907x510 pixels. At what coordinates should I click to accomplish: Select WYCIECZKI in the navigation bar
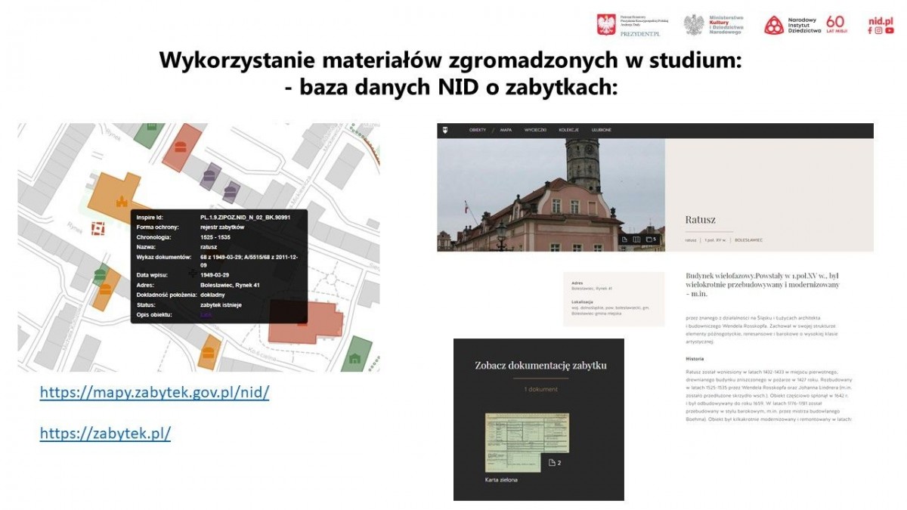click(x=535, y=129)
